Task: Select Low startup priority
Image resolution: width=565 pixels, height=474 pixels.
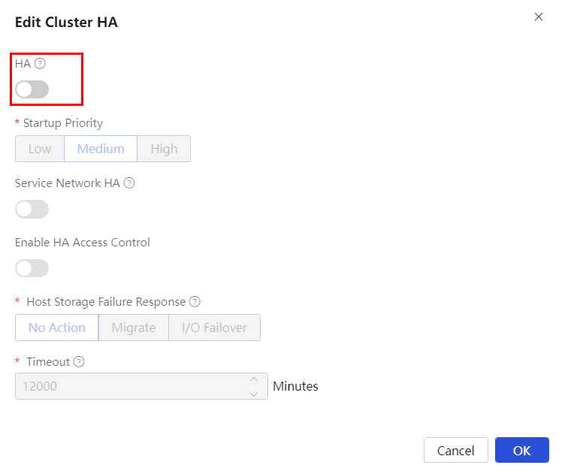Action: coord(40,149)
